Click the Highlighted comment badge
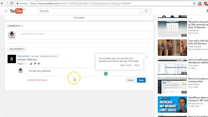 (49, 56)
